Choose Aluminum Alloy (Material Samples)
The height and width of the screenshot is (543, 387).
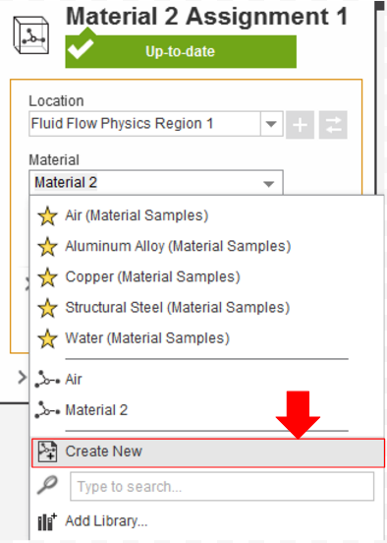click(178, 247)
